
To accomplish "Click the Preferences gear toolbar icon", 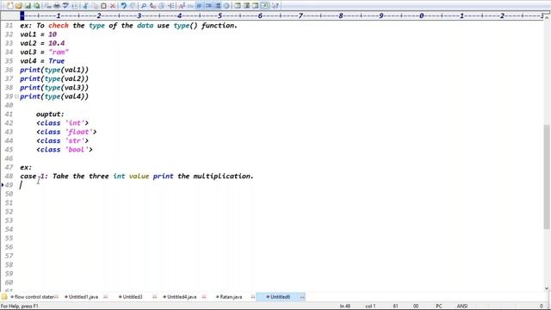I will [226, 6].
